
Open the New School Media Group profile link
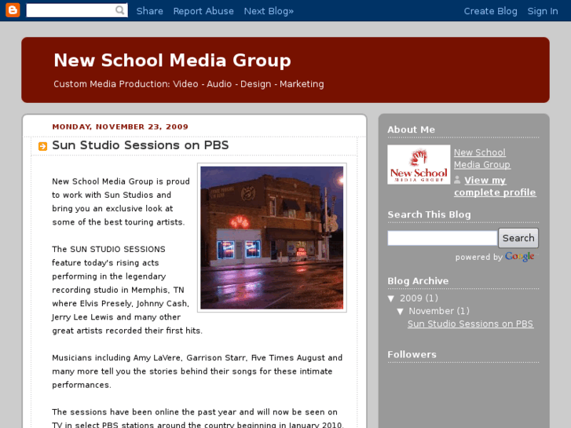(481, 159)
